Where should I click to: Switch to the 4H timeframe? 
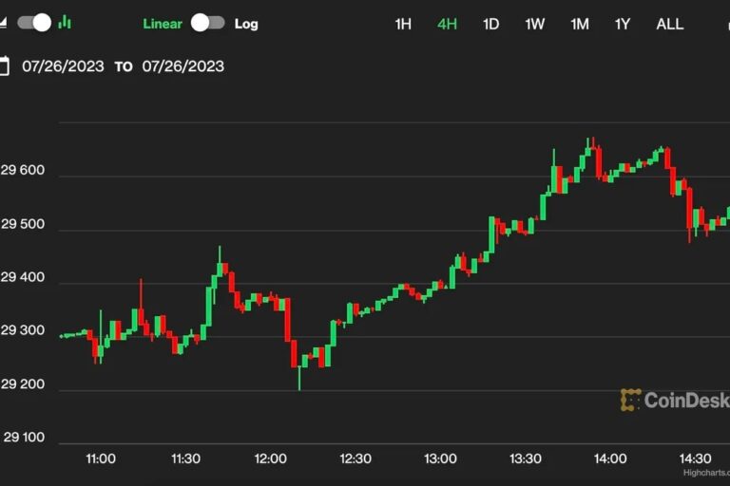447,24
